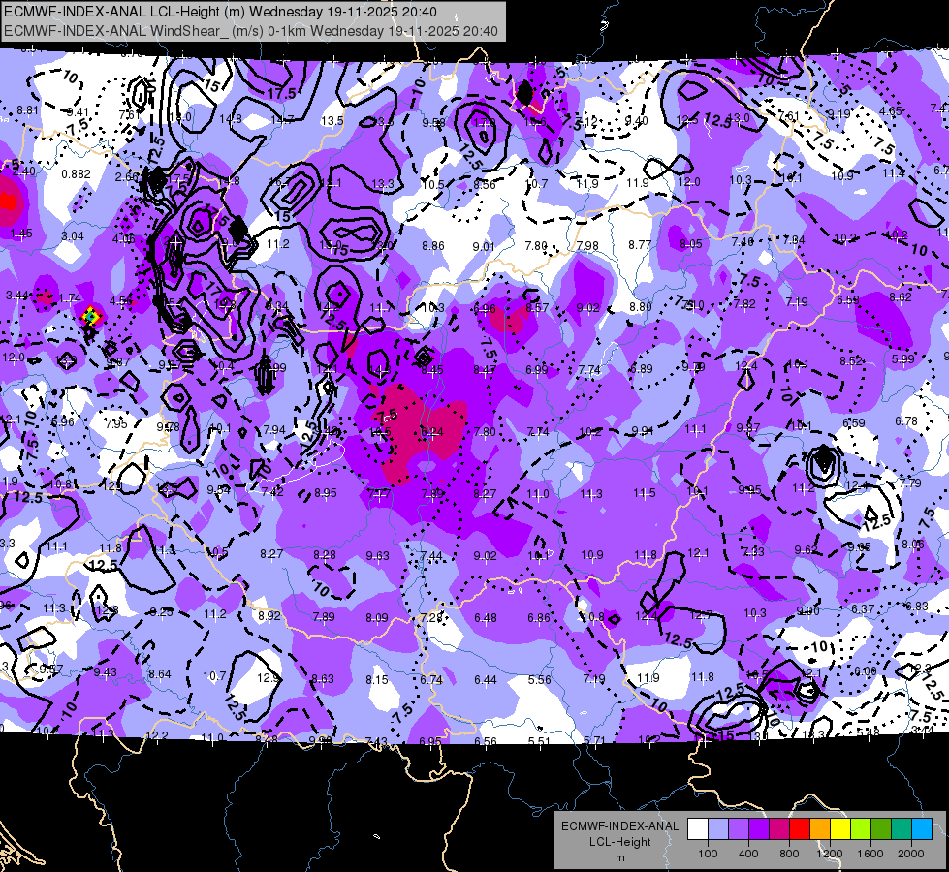
Task: Click the grid value 4.65
Action: (x=890, y=110)
